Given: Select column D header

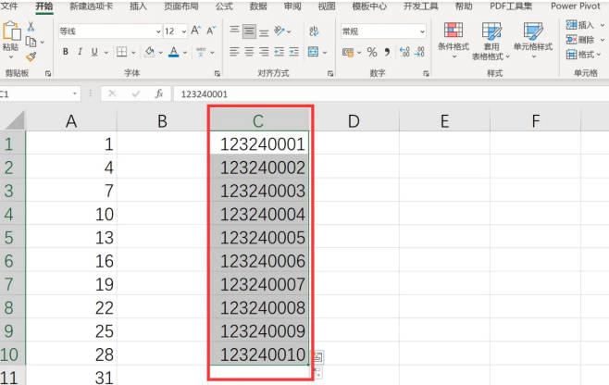Looking at the screenshot, I should point(354,121).
